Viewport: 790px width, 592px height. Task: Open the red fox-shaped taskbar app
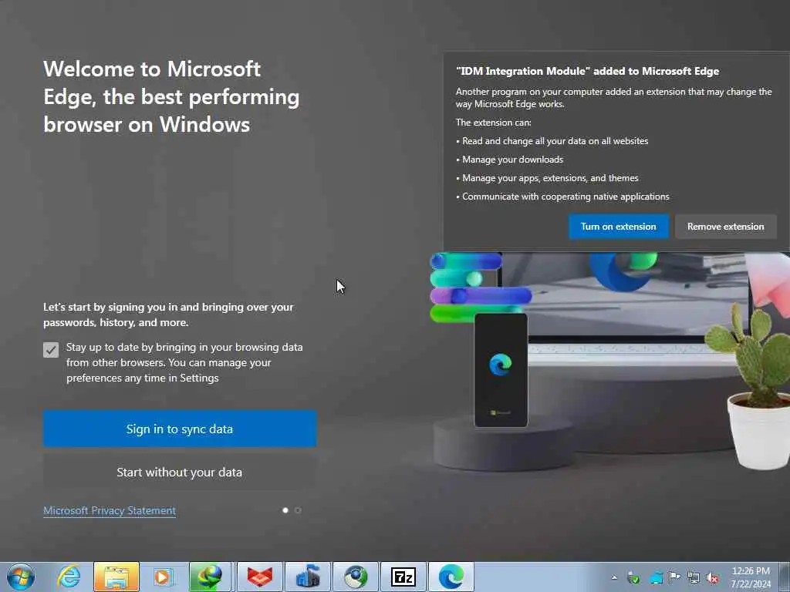pyautogui.click(x=260, y=577)
